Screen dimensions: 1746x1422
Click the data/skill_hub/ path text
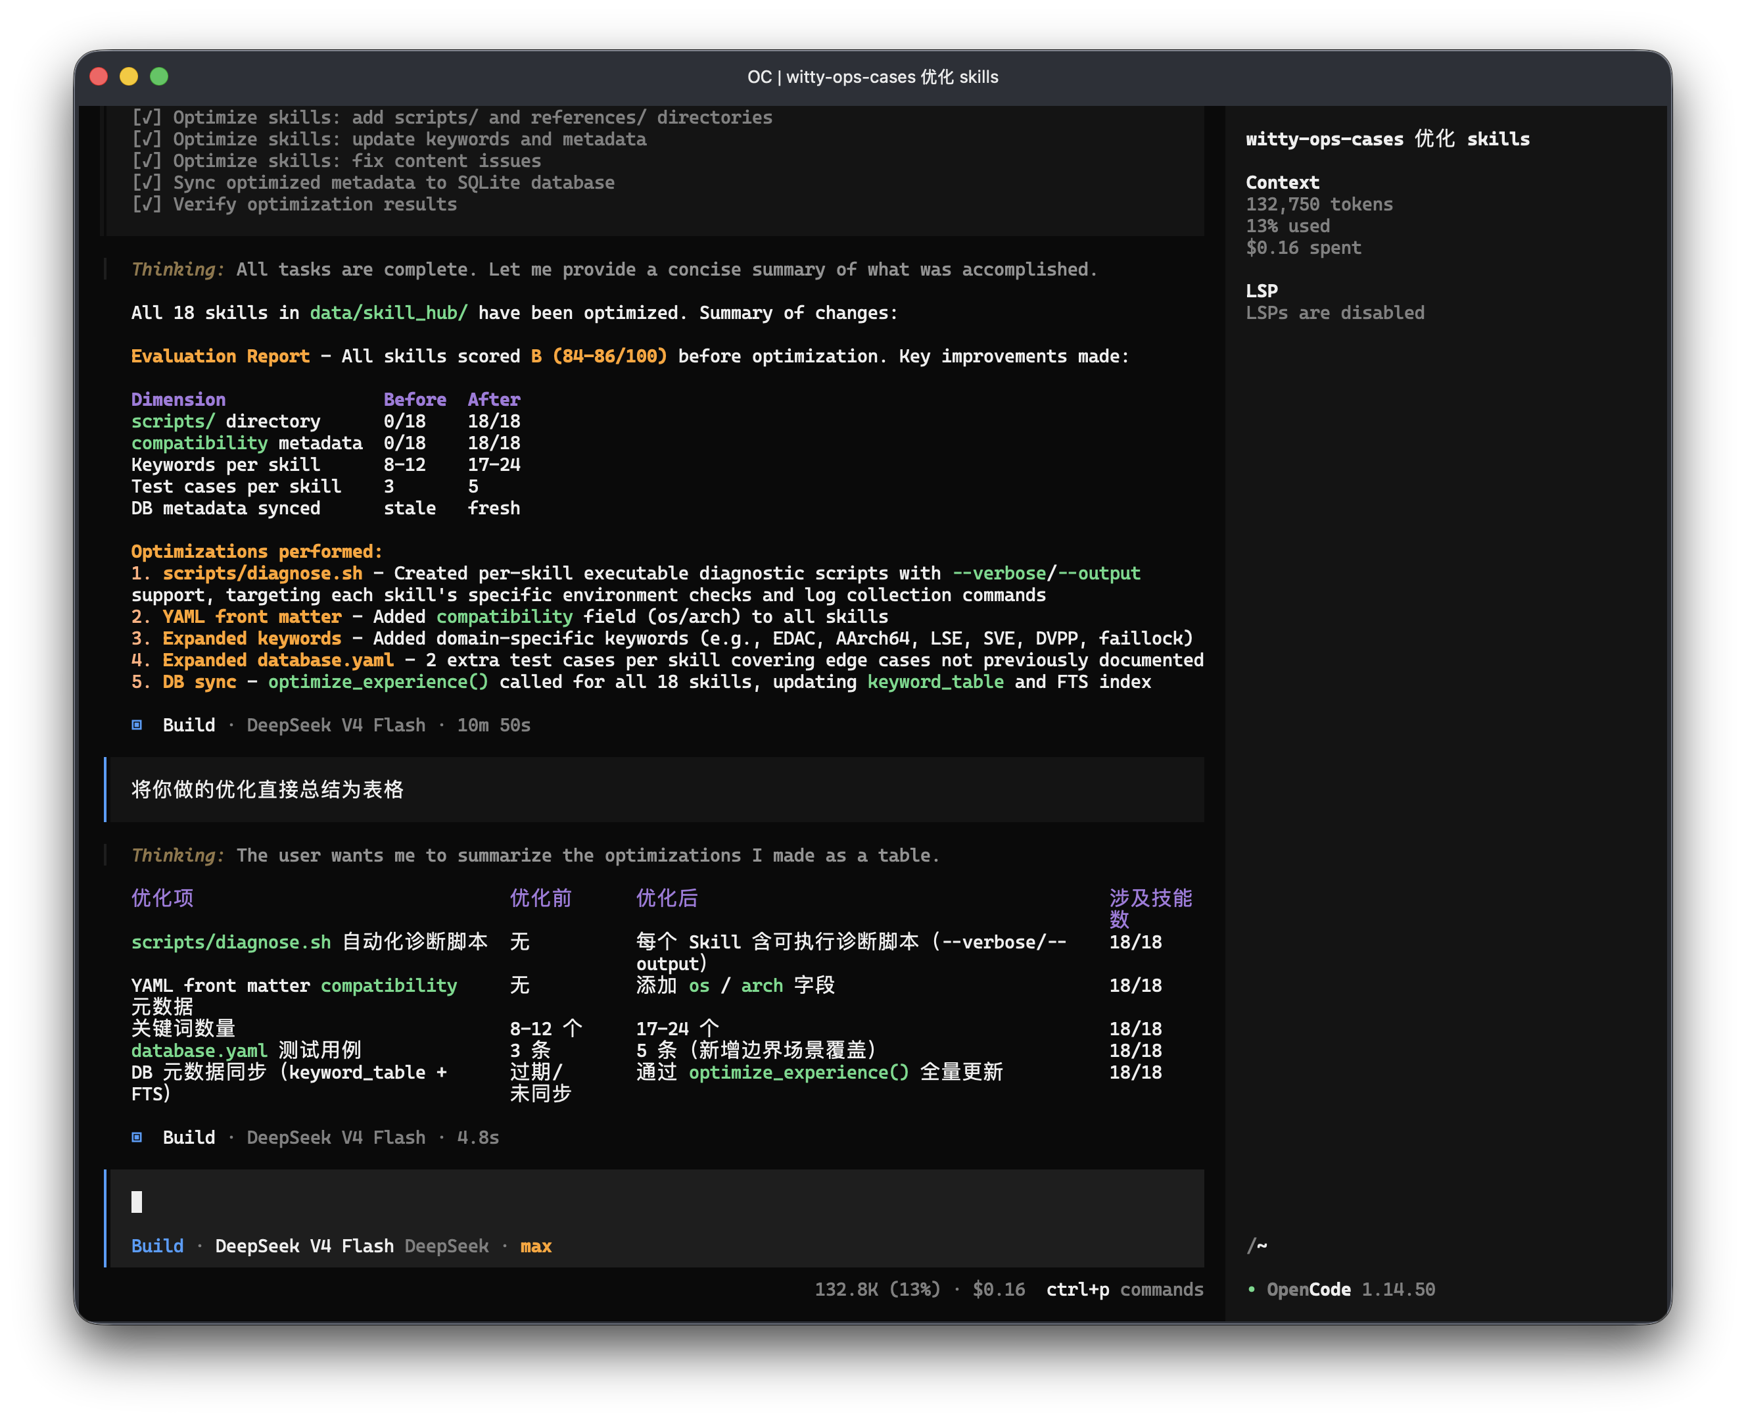[x=389, y=313]
